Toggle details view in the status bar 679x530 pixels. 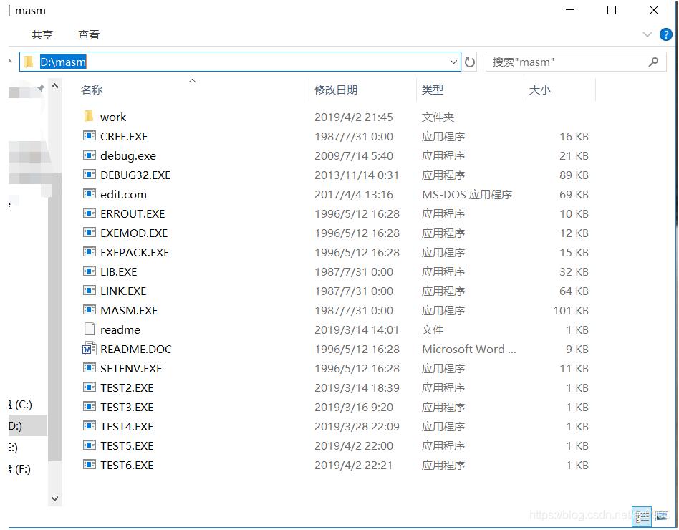(641, 516)
